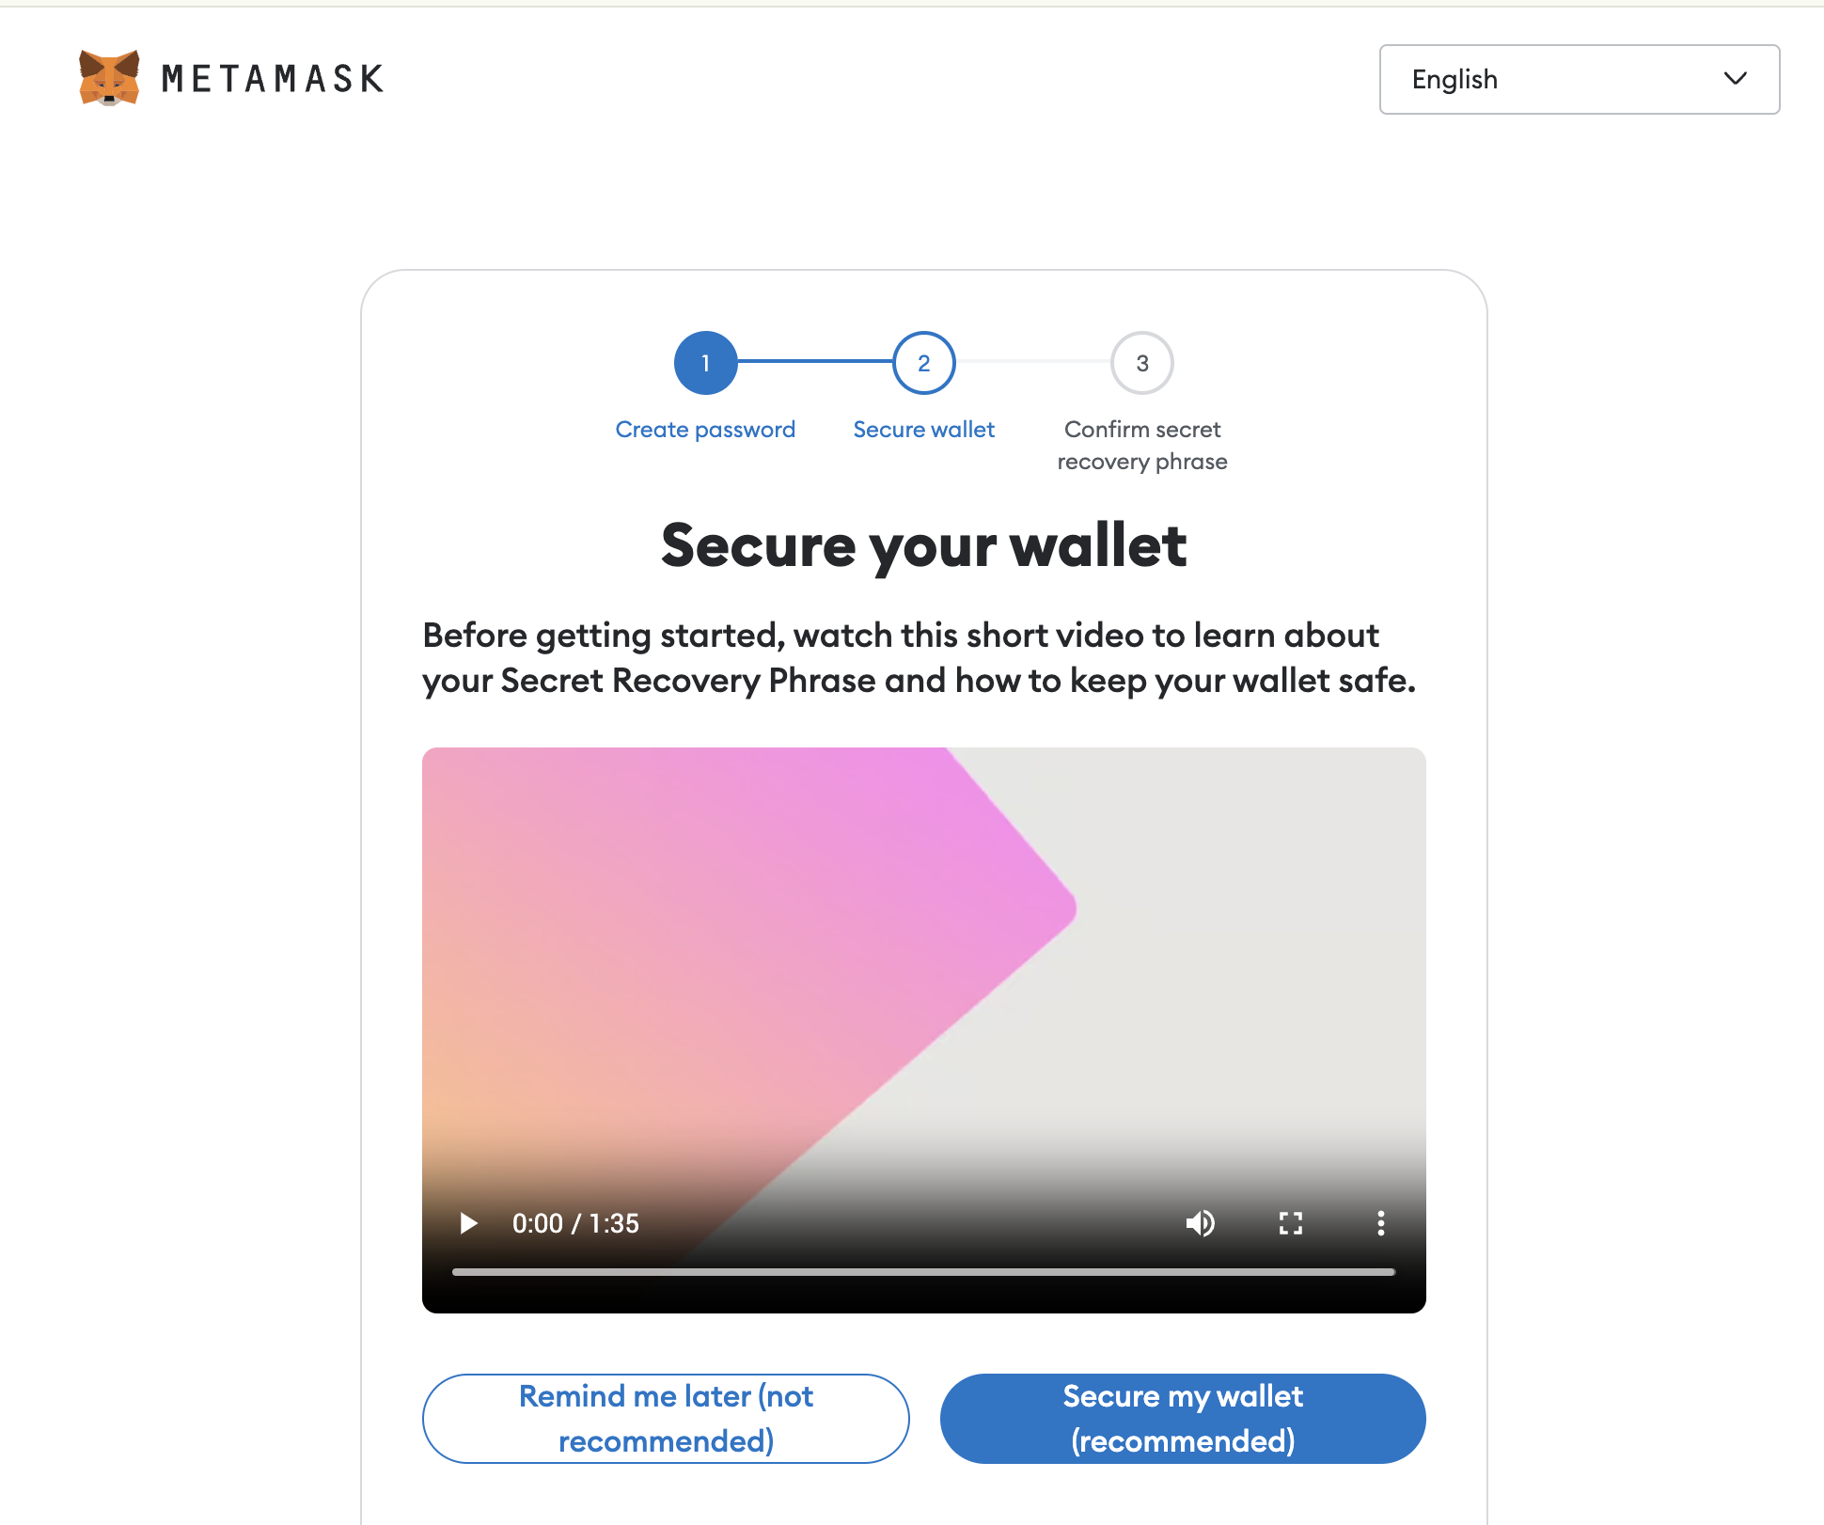Open the English language dropdown
1824x1525 pixels.
pyautogui.click(x=1580, y=79)
